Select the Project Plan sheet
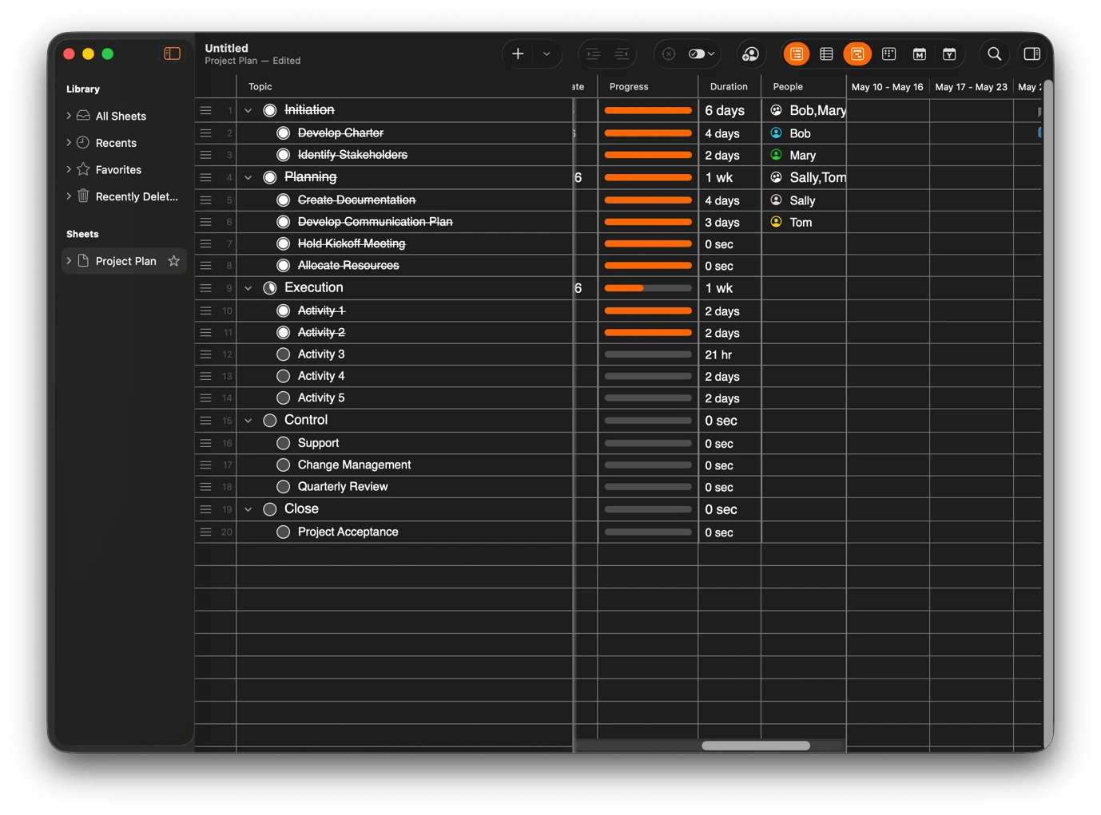The image size is (1101, 815). (x=125, y=261)
